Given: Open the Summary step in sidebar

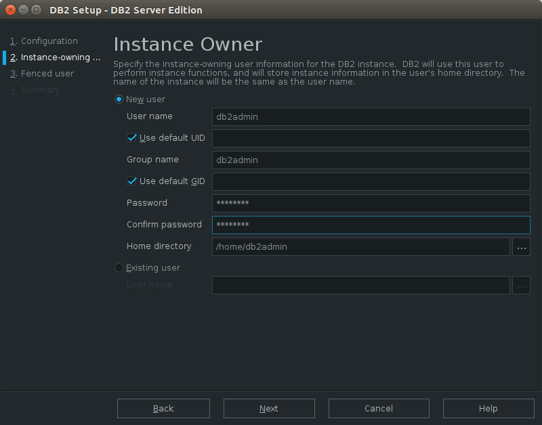Looking at the screenshot, I should tap(35, 90).
